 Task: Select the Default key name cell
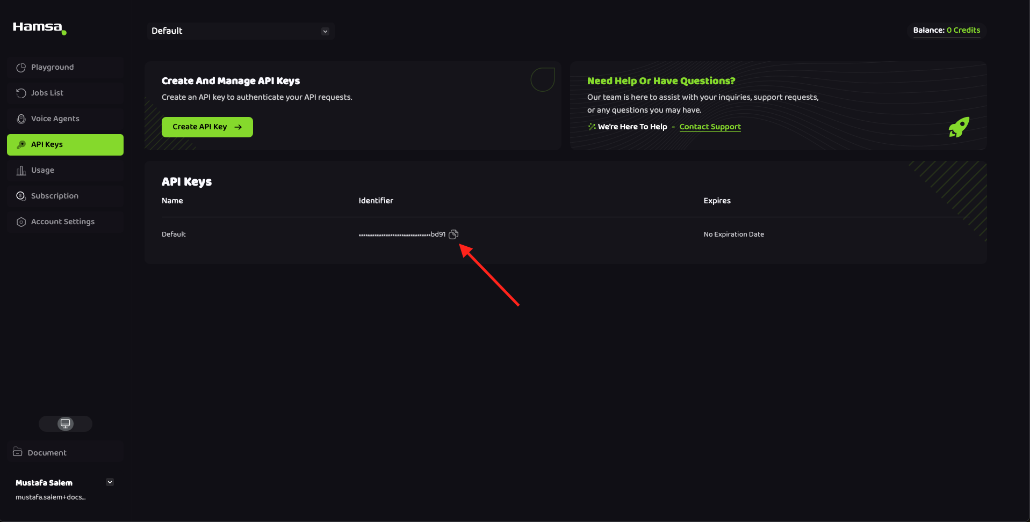174,234
